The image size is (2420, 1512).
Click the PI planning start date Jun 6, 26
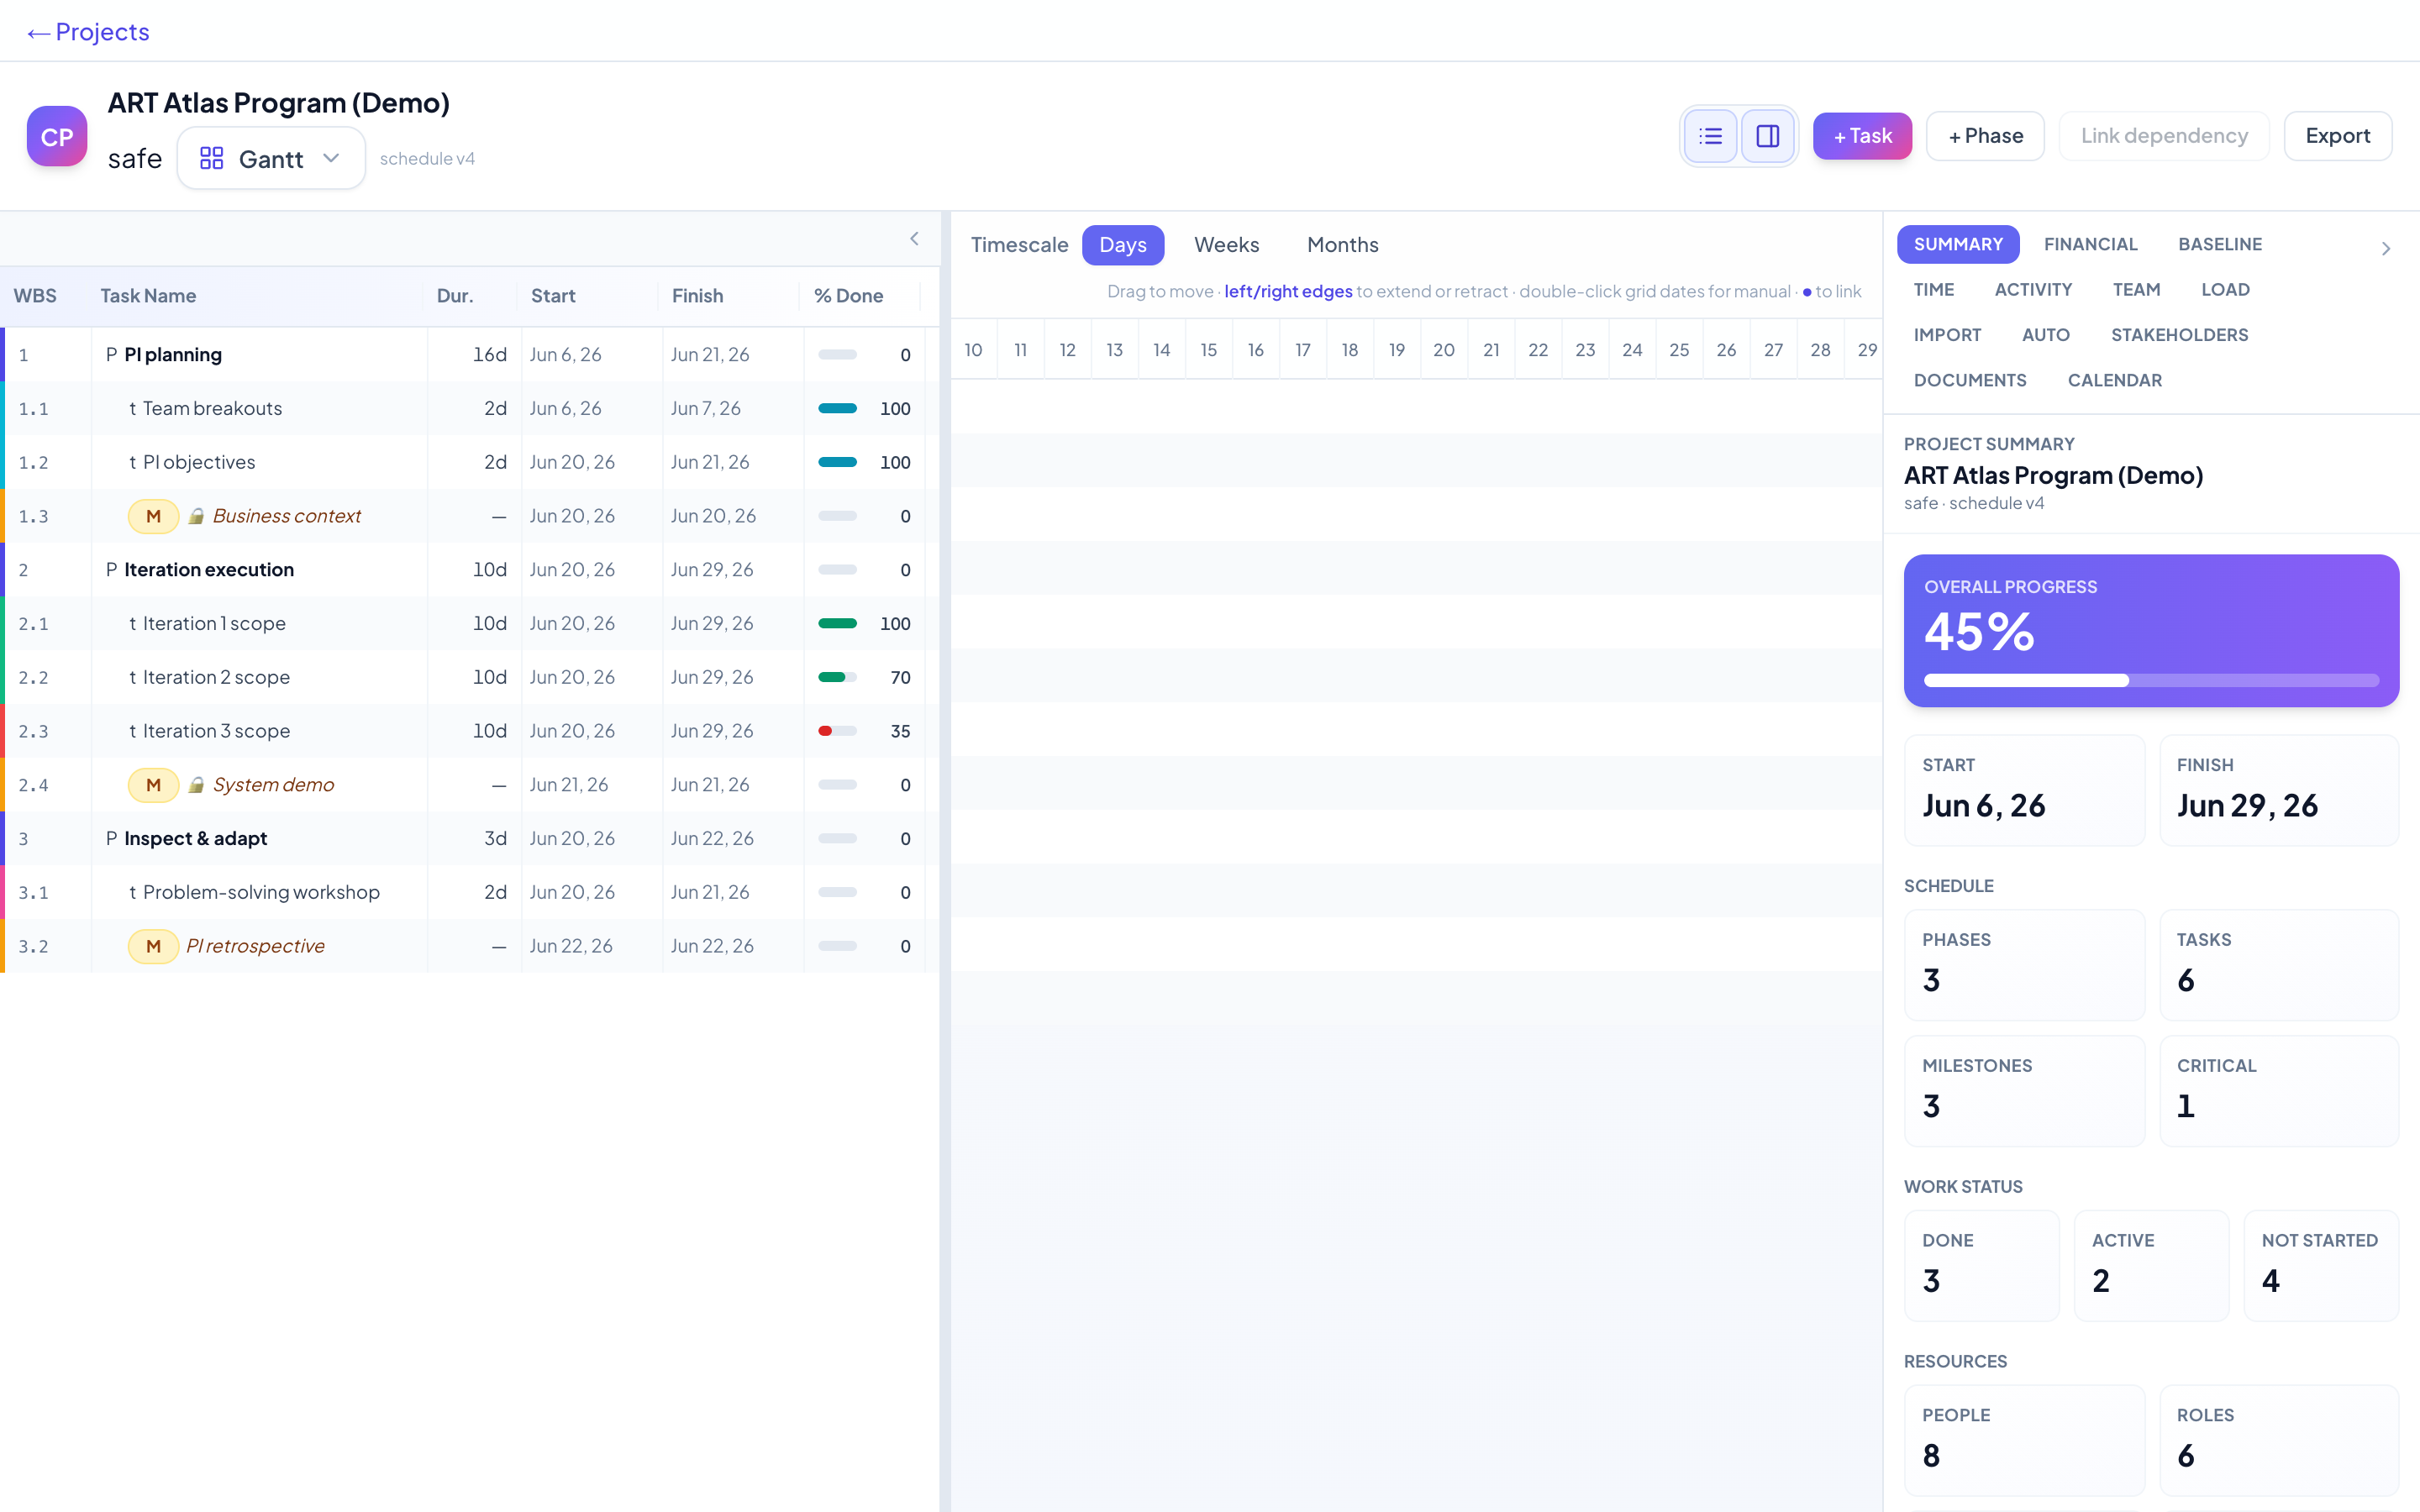pyautogui.click(x=566, y=355)
